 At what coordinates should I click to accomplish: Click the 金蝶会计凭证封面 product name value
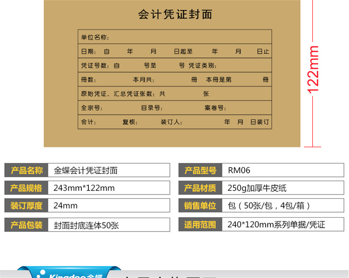[86, 170]
